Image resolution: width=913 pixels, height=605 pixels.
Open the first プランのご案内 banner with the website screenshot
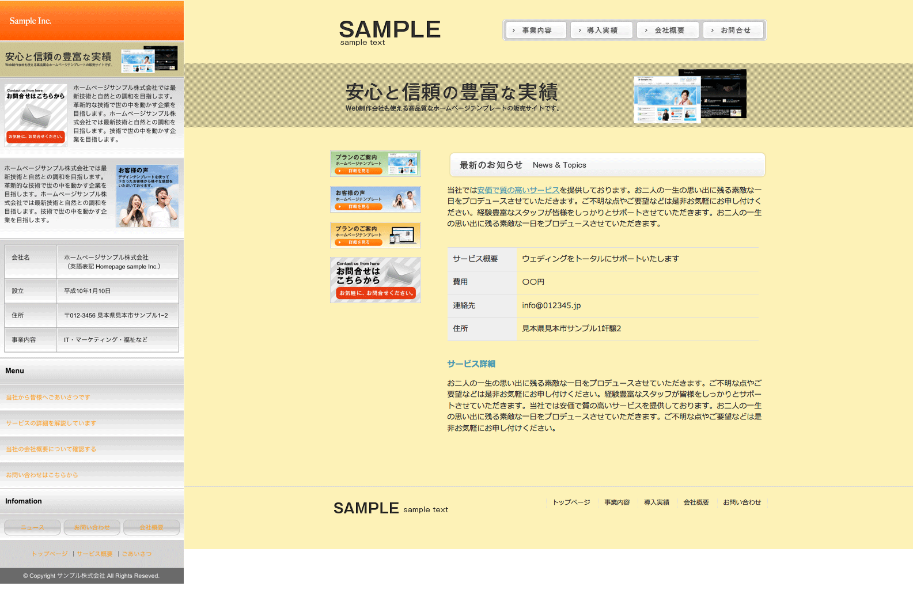(x=376, y=164)
